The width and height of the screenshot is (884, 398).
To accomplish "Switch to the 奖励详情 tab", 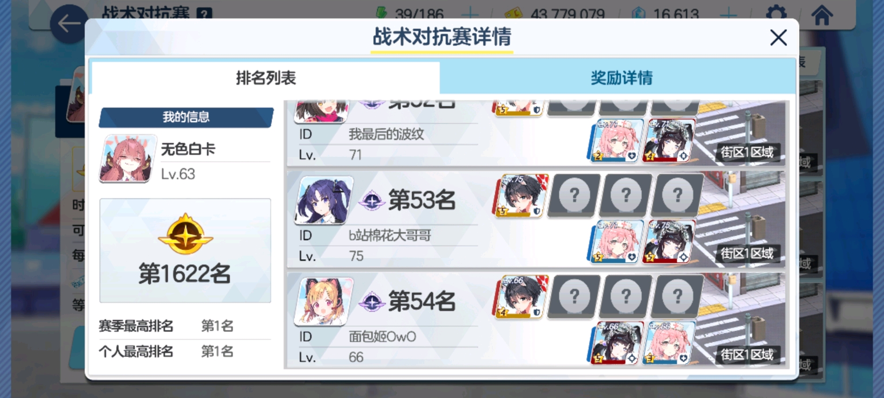I will point(621,78).
